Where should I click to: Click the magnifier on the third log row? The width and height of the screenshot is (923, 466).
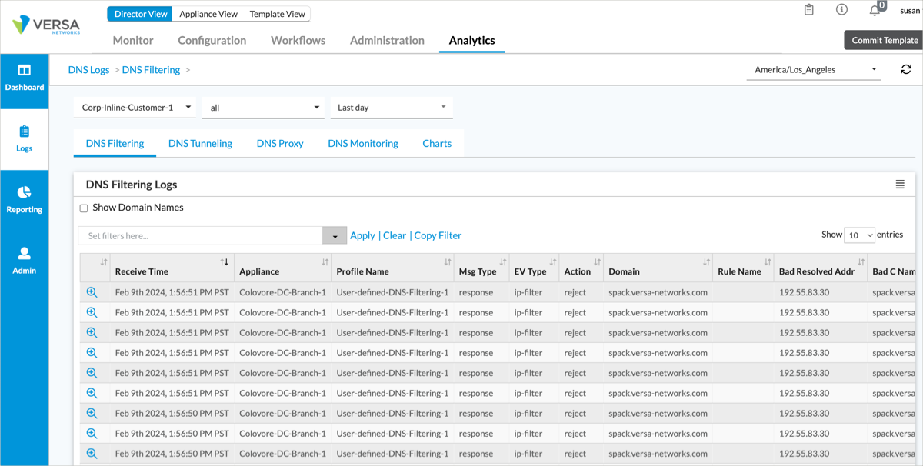click(92, 332)
